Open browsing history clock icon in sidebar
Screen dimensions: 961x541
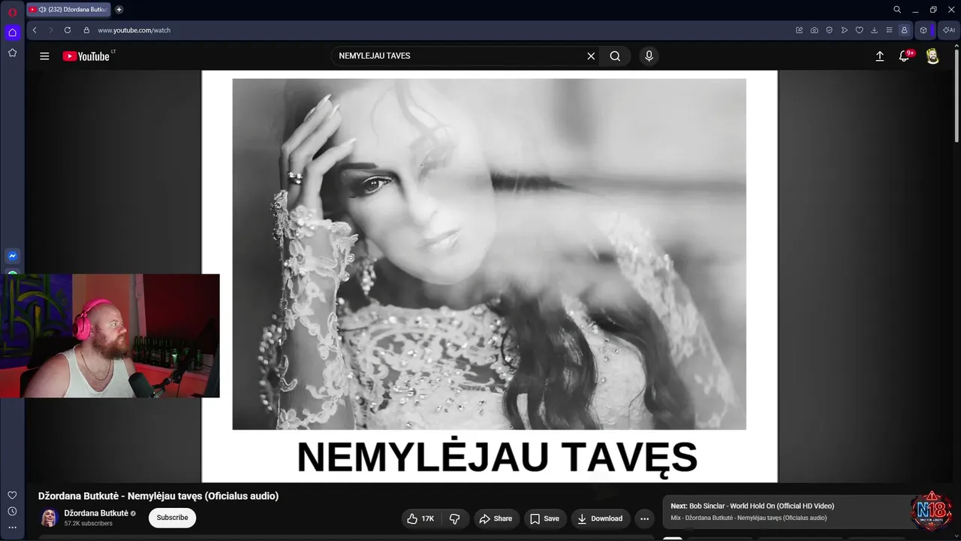coord(12,512)
